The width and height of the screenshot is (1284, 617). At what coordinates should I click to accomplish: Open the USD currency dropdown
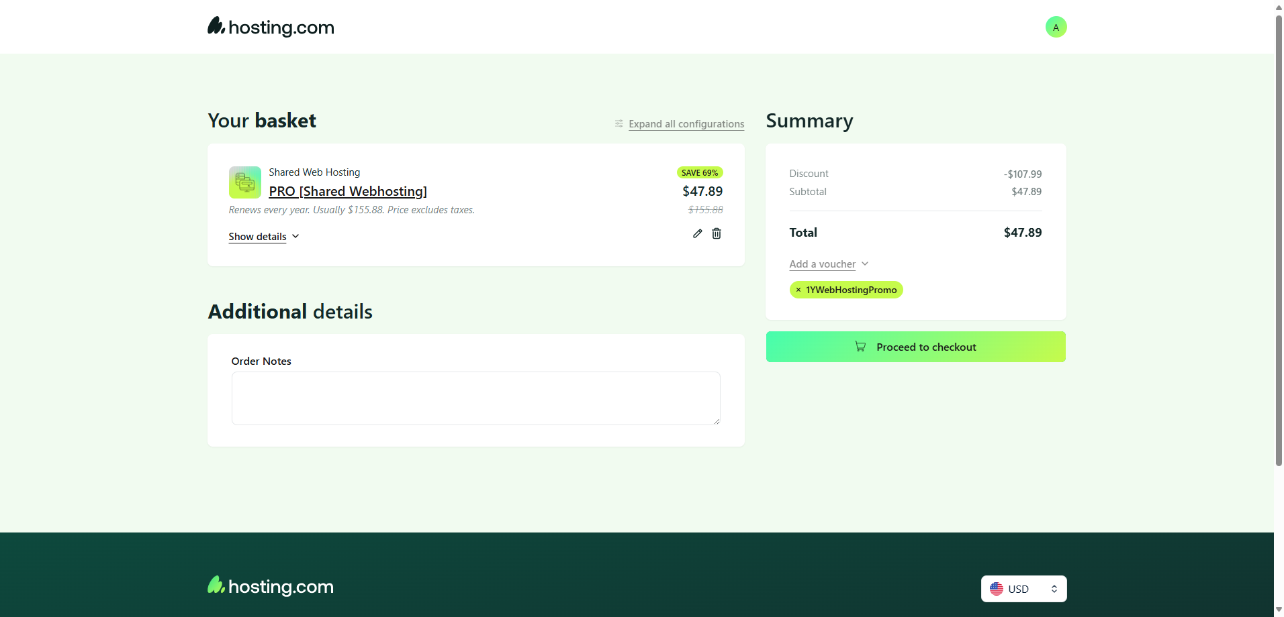click(x=1023, y=589)
